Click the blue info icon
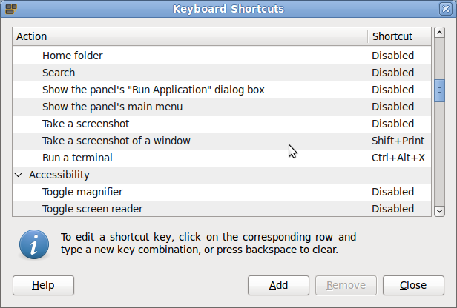 click(x=34, y=244)
